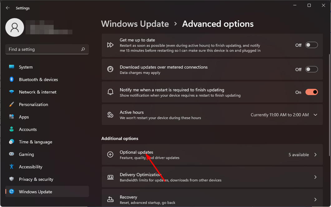
Task: Disable restart notification toggle
Action: point(311,92)
